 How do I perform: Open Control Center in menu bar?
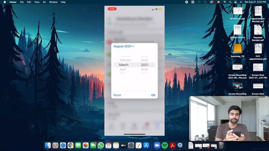coord(236,2)
